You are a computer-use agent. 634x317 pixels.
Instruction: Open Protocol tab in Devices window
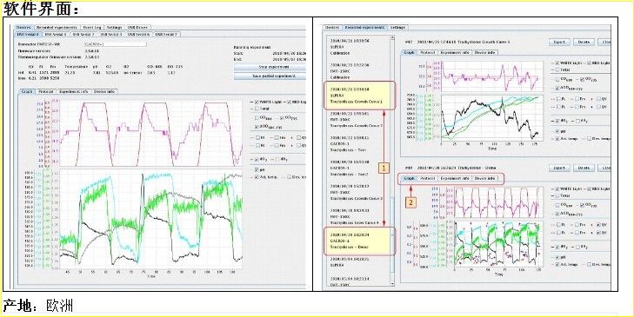45,92
